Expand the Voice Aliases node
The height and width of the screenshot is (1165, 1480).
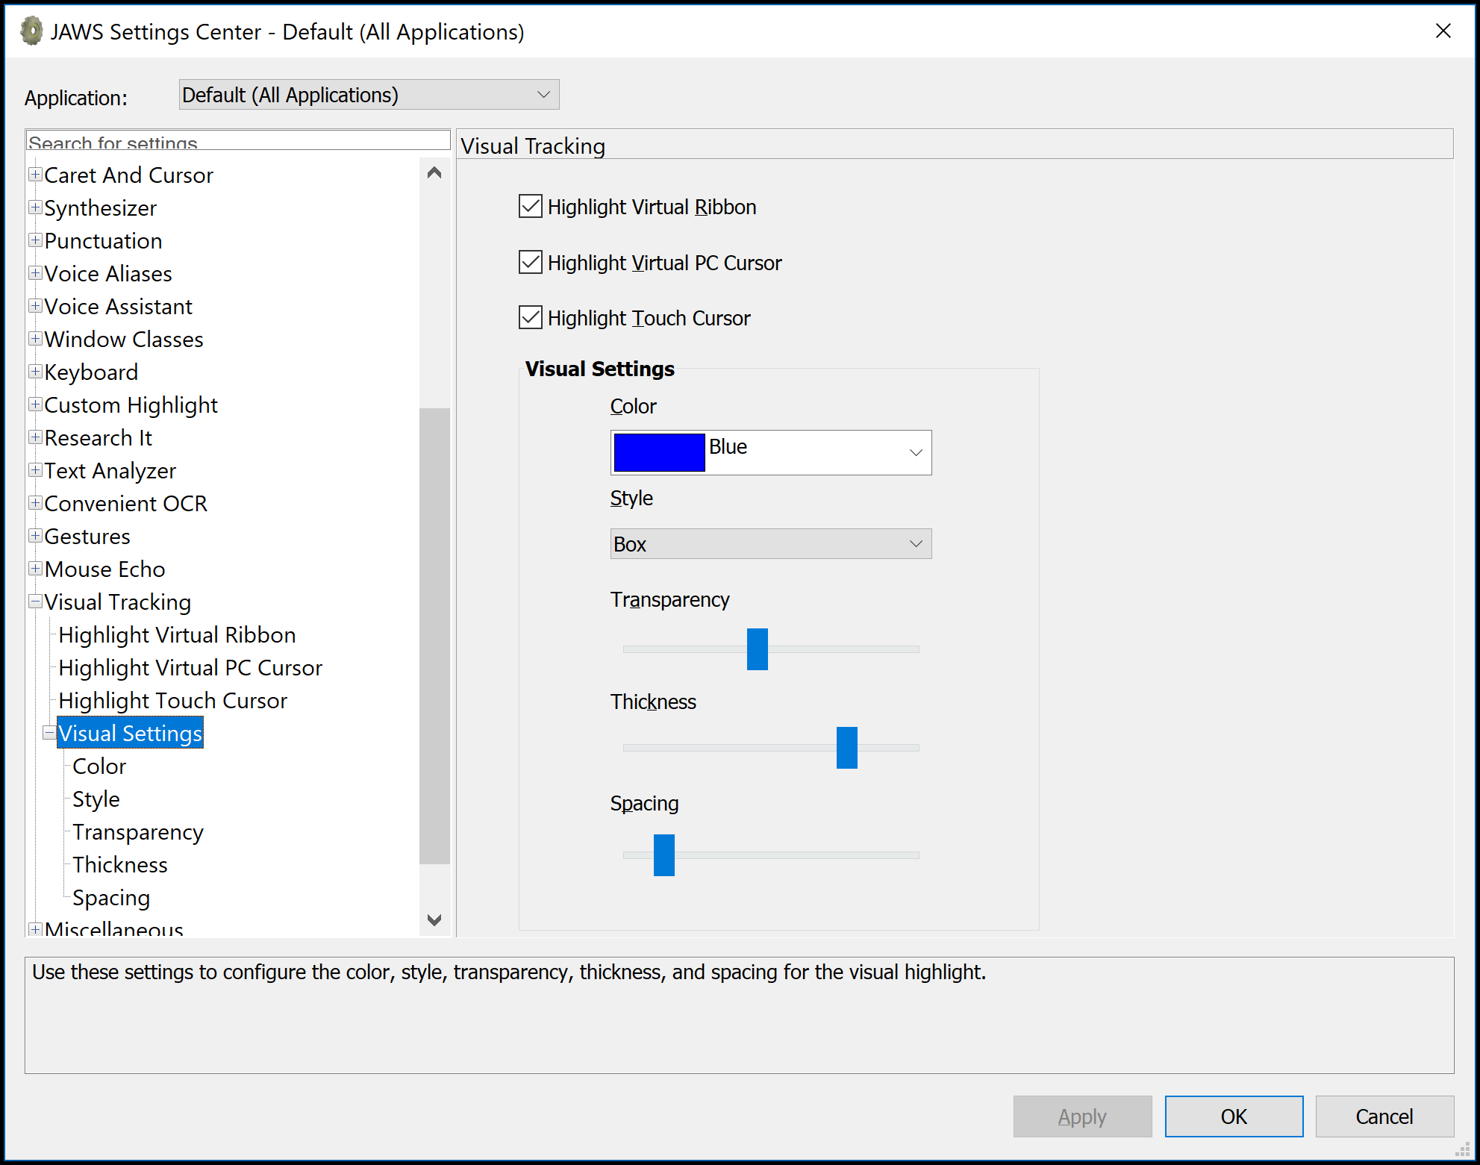pos(35,273)
